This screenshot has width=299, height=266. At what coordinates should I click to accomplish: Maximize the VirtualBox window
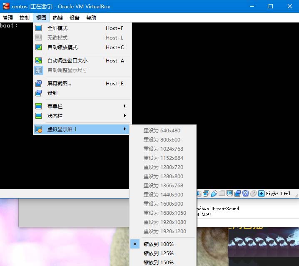click(x=271, y=6)
